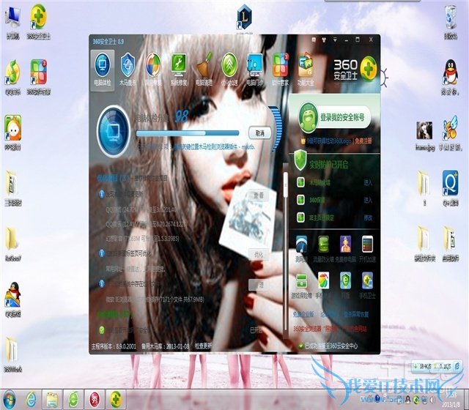Click 进入 next to 360保镖
The height and width of the screenshot is (410, 469).
coord(368,200)
